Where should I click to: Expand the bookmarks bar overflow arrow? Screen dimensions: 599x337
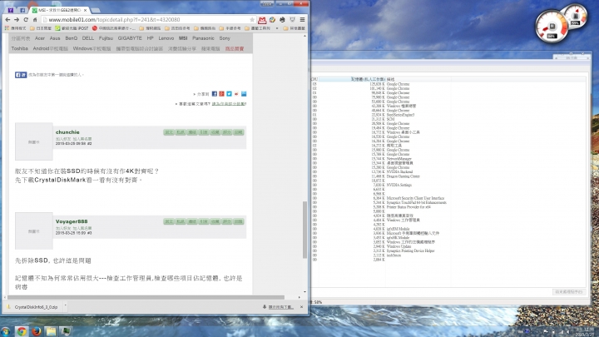(277, 28)
